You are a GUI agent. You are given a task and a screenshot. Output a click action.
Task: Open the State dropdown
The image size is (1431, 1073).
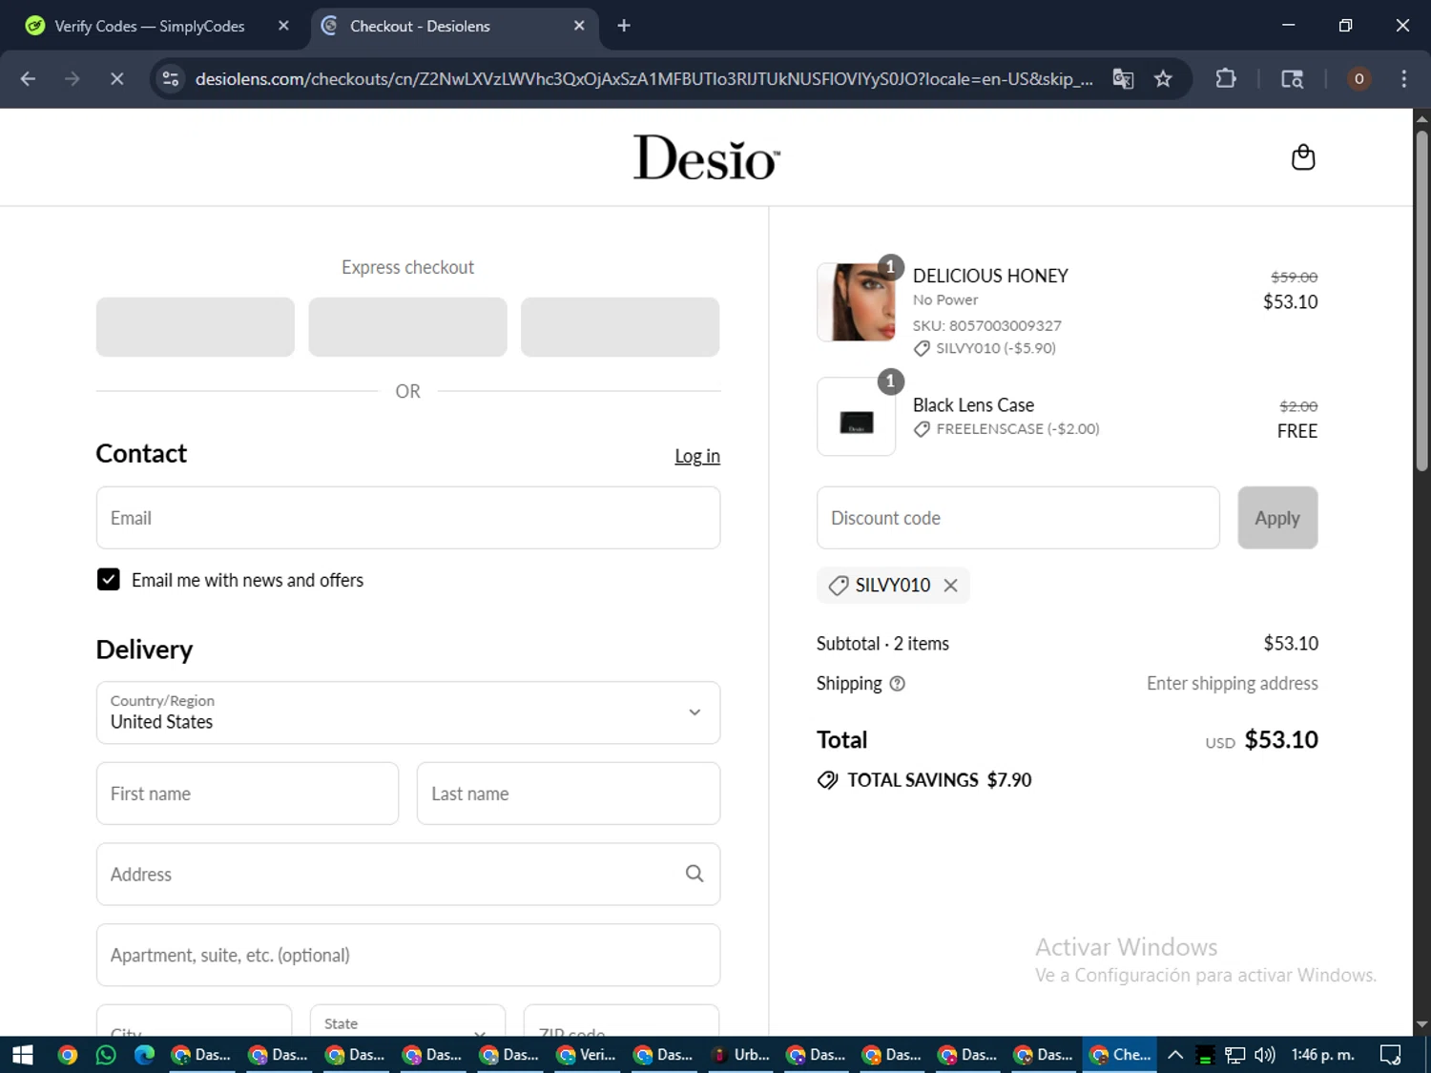(408, 1022)
